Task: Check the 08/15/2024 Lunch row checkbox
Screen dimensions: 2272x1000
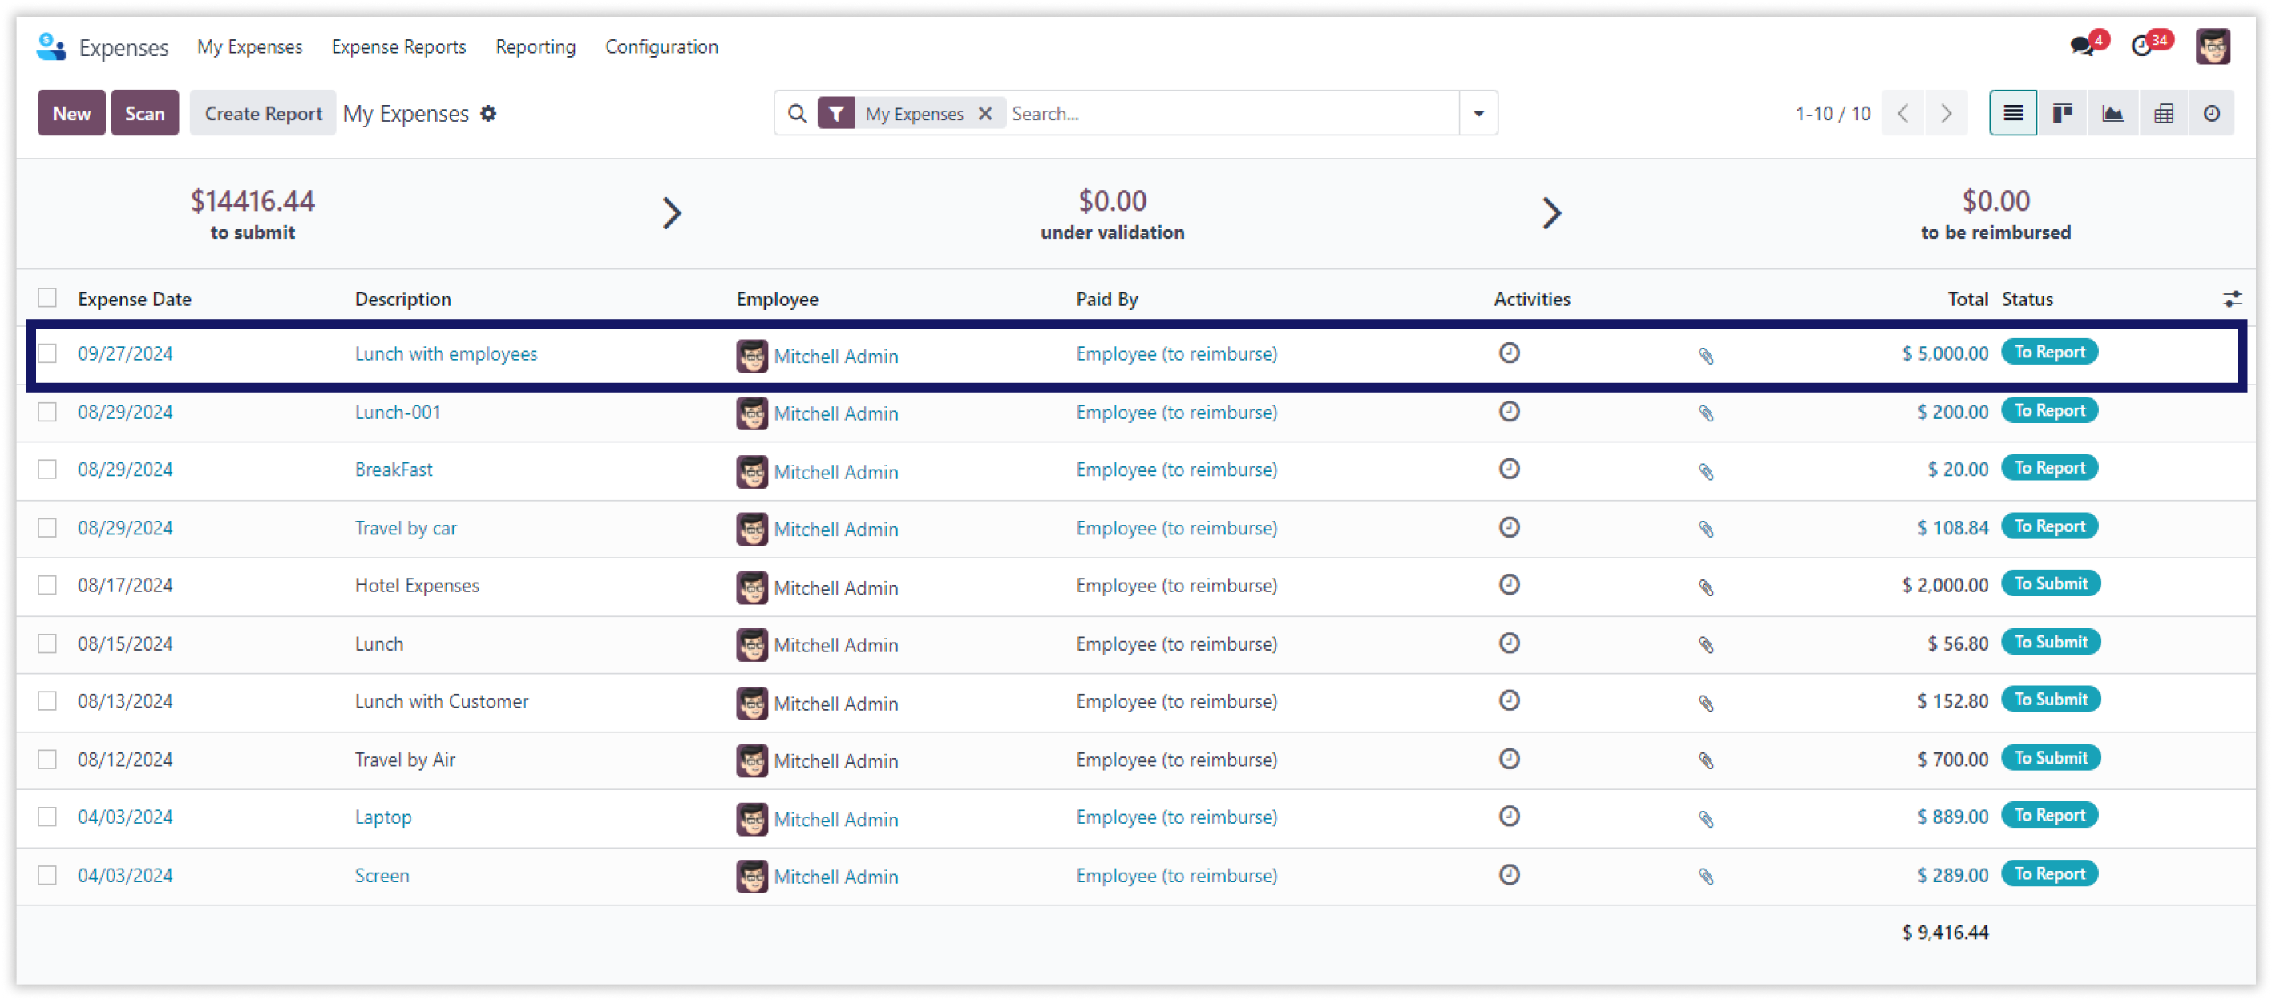Action: click(x=47, y=643)
